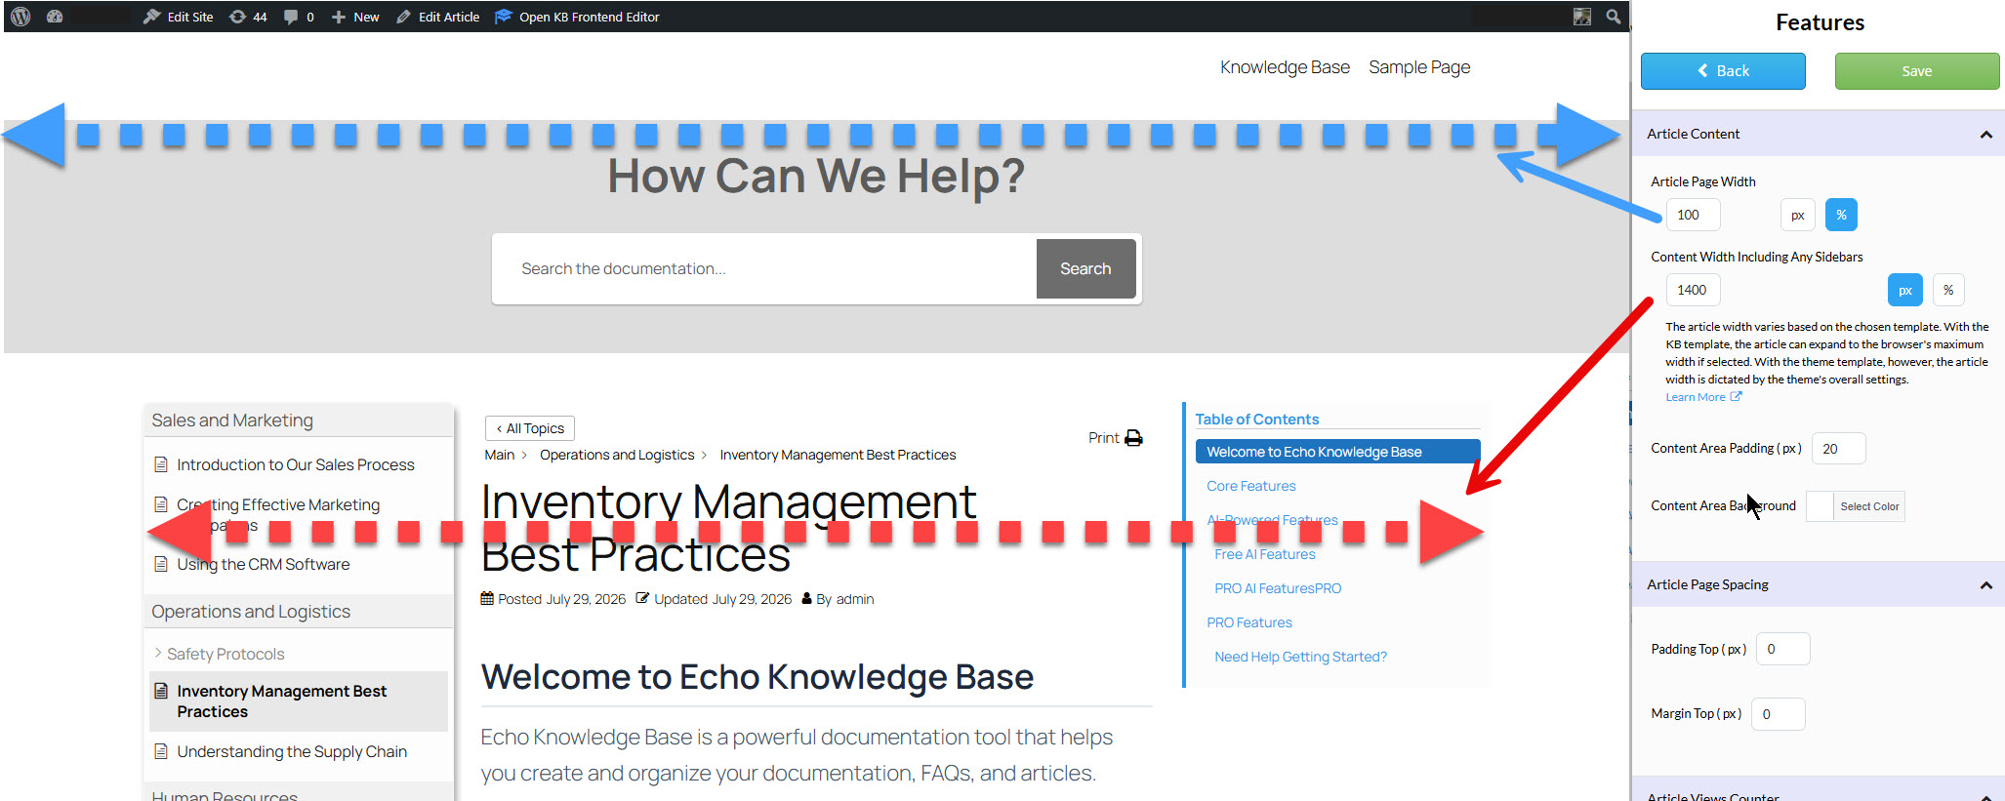Open Understanding the Supply Chain article
2005x801 pixels.
pos(292,751)
